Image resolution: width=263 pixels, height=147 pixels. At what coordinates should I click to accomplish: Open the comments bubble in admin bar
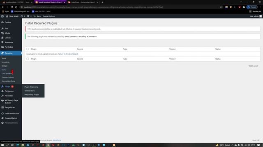click(x=29, y=16)
